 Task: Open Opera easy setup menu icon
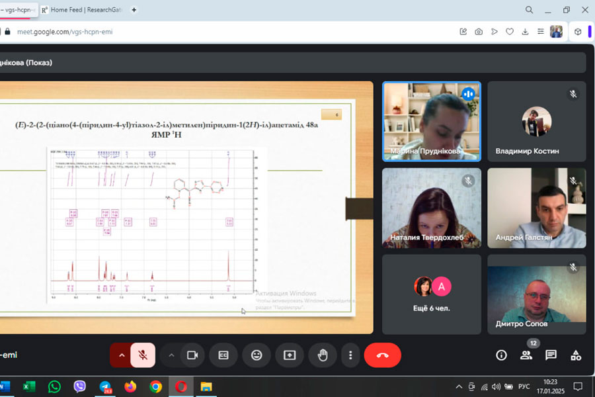tap(541, 32)
